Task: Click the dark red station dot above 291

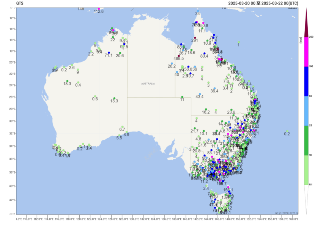Action: tap(195, 38)
